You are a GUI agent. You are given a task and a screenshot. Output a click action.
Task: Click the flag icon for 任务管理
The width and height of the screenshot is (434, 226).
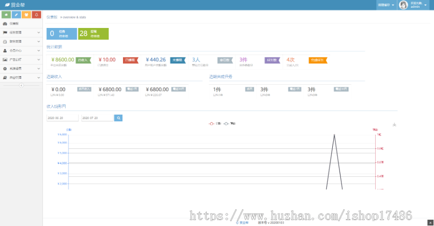[x=5, y=32]
